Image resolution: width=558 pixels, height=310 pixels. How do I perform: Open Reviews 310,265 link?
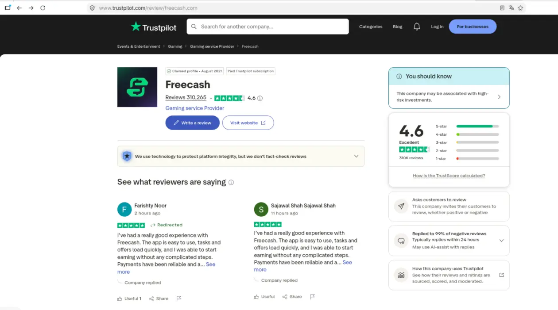[186, 98]
